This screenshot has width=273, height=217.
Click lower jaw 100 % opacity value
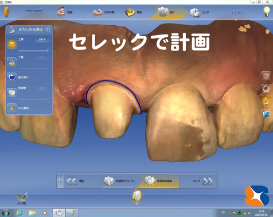[42, 57]
